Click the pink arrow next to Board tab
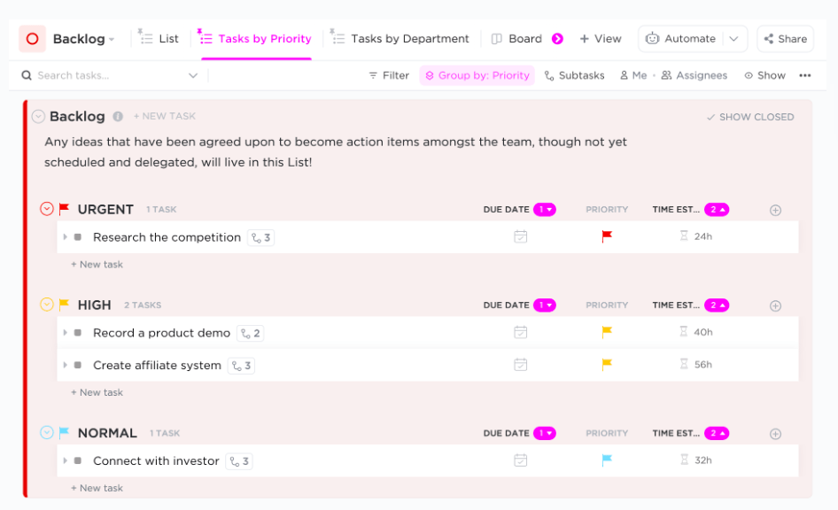838x510 pixels. click(557, 39)
